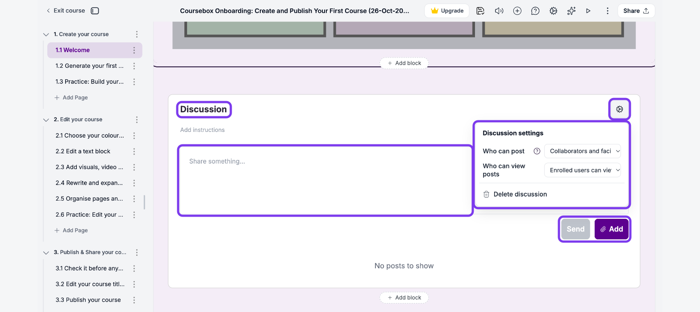The height and width of the screenshot is (312, 700).
Task: Select page 3.1 Check it before
Action: coord(89,268)
